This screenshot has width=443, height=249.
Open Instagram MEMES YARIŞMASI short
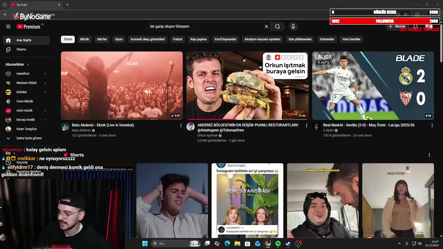pos(247,201)
